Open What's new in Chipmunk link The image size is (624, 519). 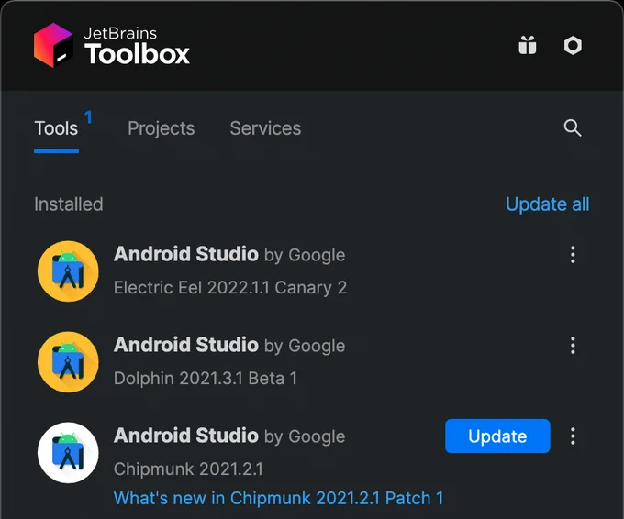(x=279, y=498)
